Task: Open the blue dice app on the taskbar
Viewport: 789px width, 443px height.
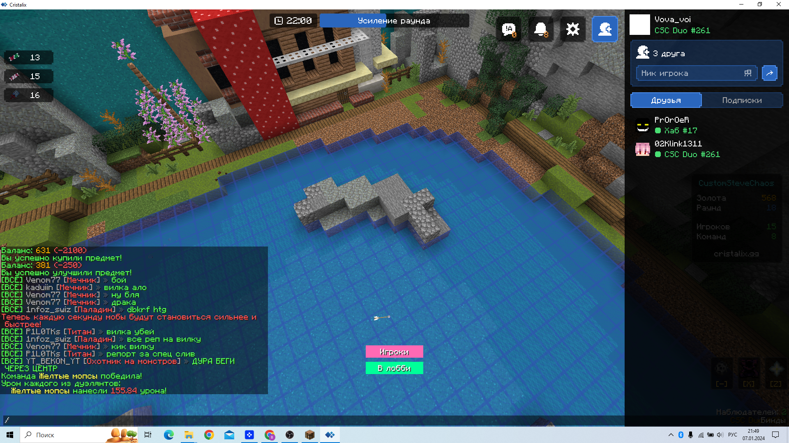Action: [249, 435]
